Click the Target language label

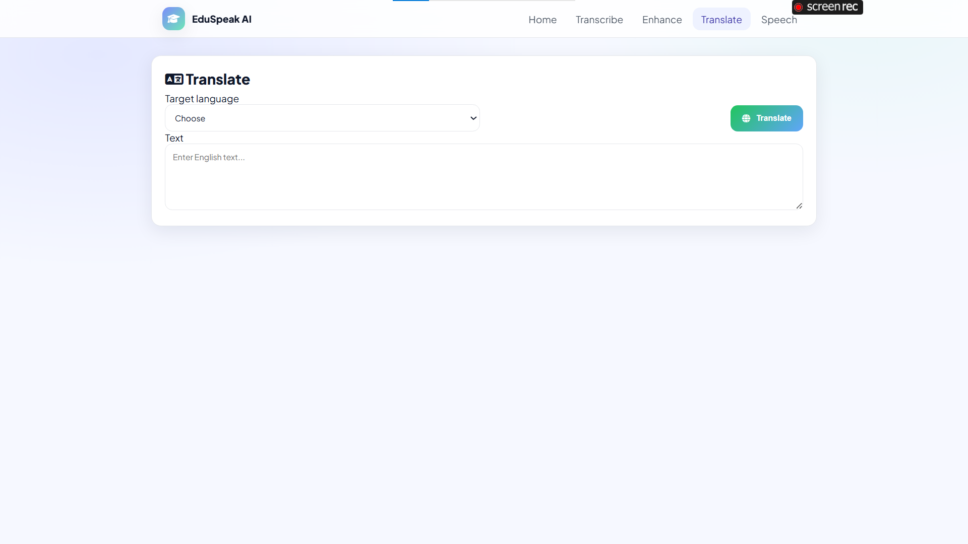tap(202, 99)
